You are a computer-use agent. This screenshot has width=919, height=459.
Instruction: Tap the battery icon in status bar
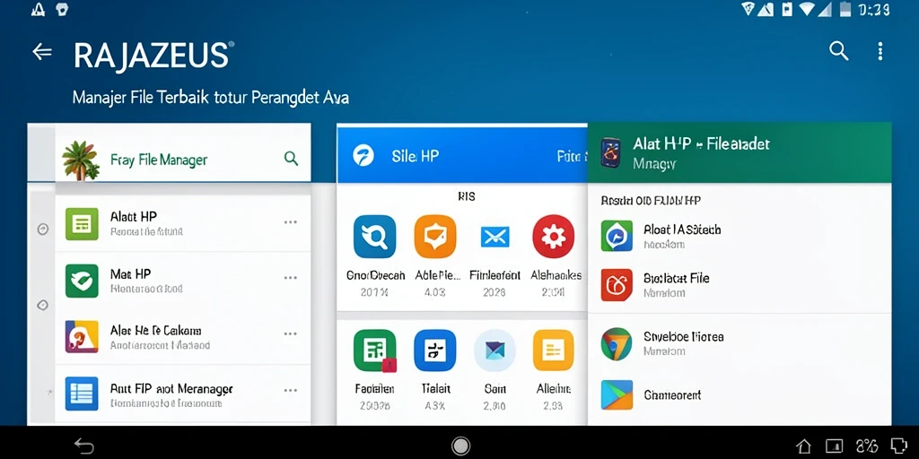tap(845, 9)
